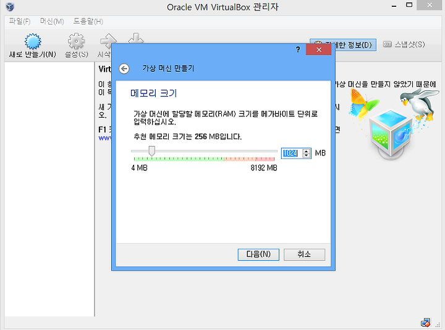Open the 도움말(H) menu

[88, 21]
